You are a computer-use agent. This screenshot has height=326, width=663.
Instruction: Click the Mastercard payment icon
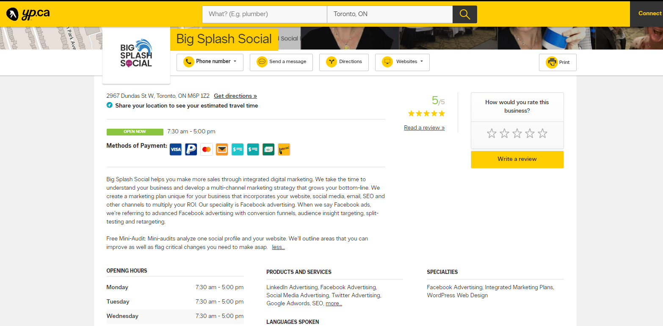pyautogui.click(x=207, y=149)
